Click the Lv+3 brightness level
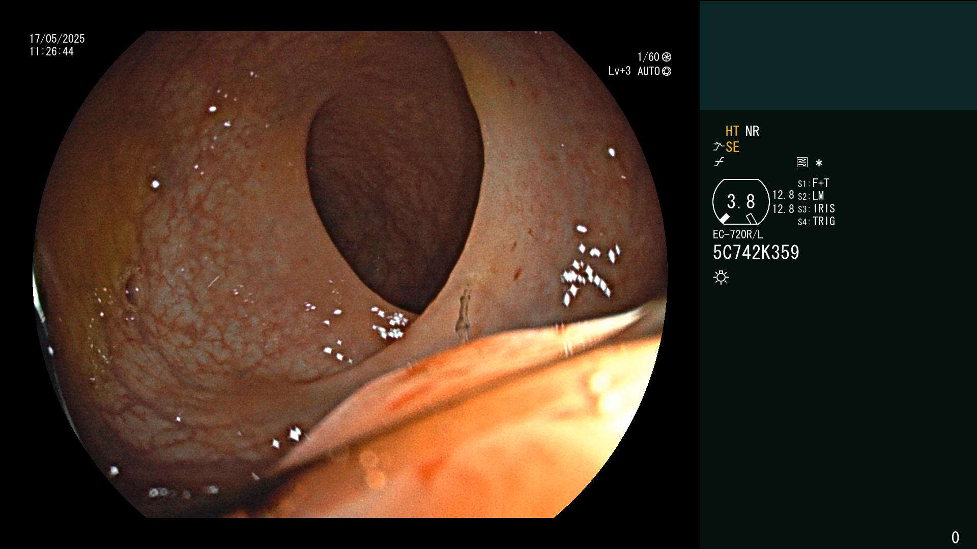The width and height of the screenshot is (977, 549). click(x=619, y=71)
